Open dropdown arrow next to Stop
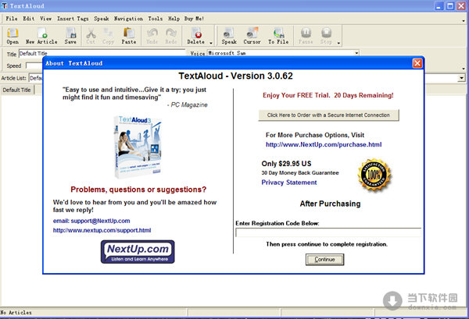The height and width of the screenshot is (319, 469). pyautogui.click(x=338, y=43)
